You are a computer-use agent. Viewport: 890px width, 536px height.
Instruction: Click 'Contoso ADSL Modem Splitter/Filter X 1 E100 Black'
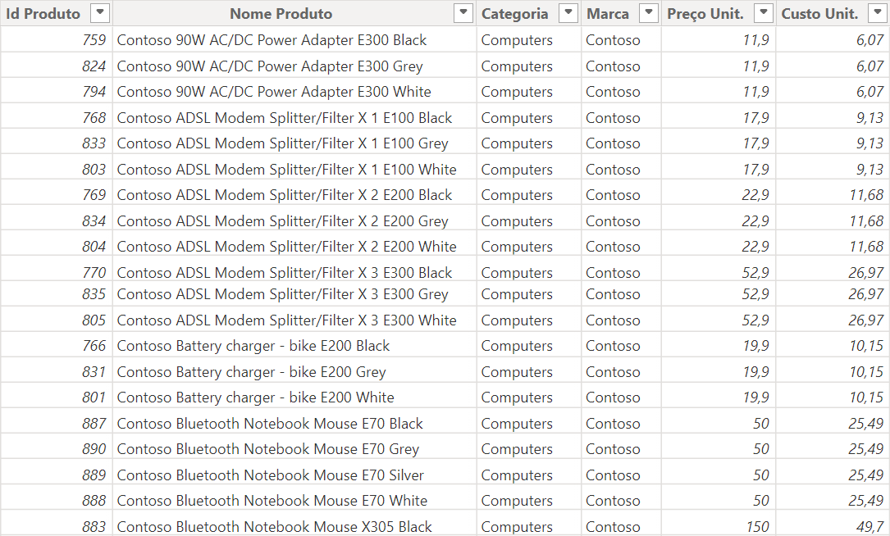pos(285,118)
